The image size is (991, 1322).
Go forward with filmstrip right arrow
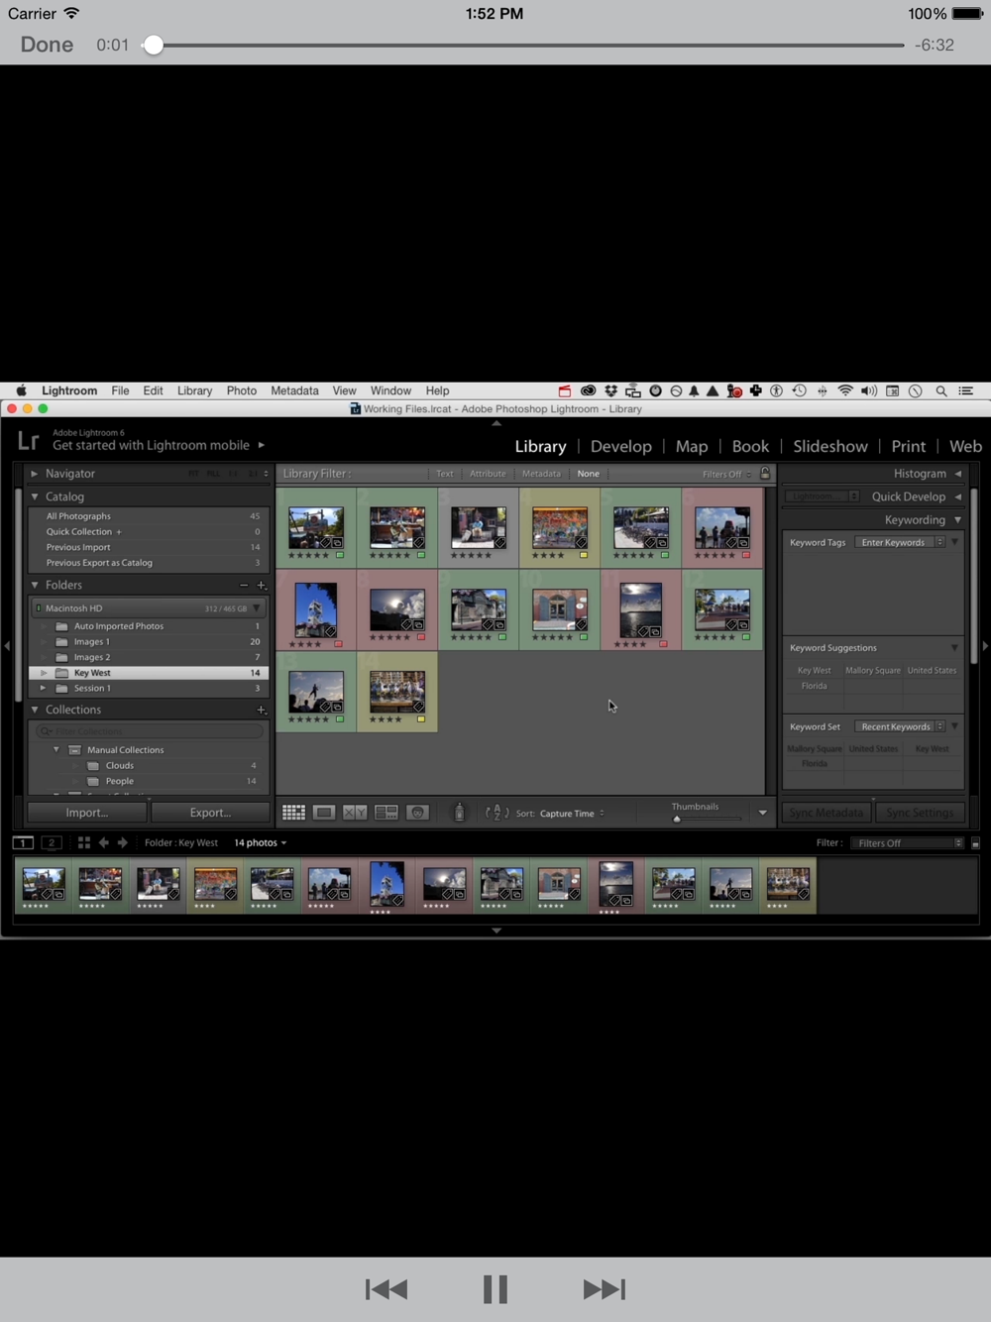(123, 842)
